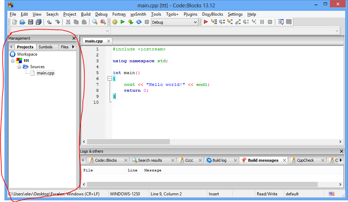Viewport: 348px width, 202px height.
Task: Show previous Management tabs with left arrow
Action: tap(11, 47)
